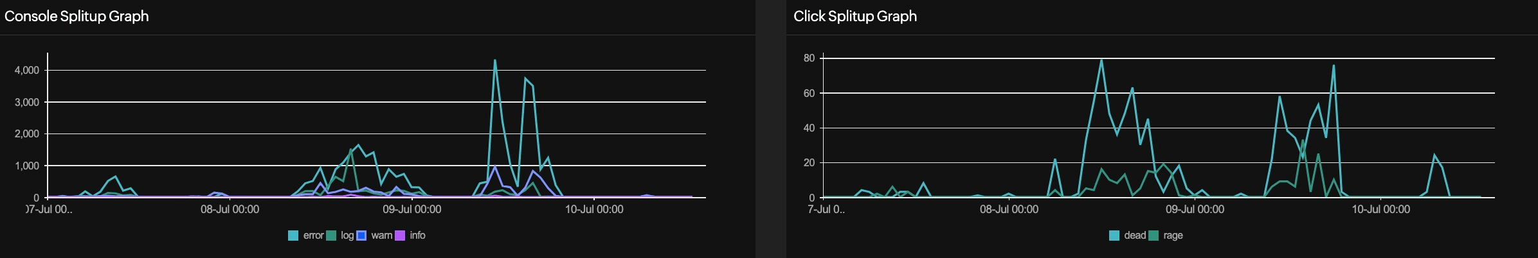The image size is (1538, 258).
Task: Click 09-Jul 00:00 label on Console graph axis
Action: [412, 209]
